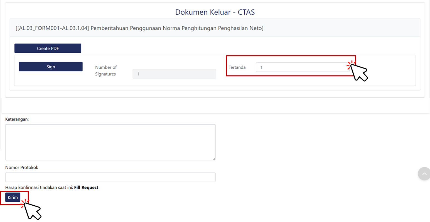Click the bold Fill Request text
This screenshot has width=430, height=222.
[x=86, y=188]
